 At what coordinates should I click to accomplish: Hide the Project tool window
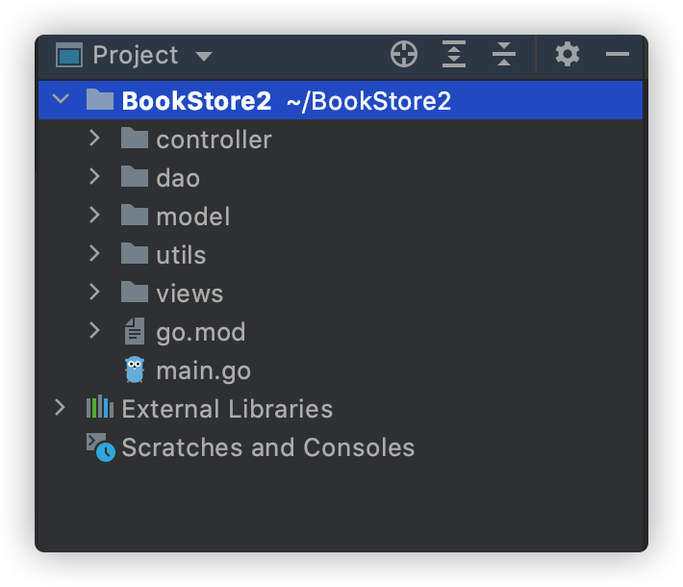(618, 55)
